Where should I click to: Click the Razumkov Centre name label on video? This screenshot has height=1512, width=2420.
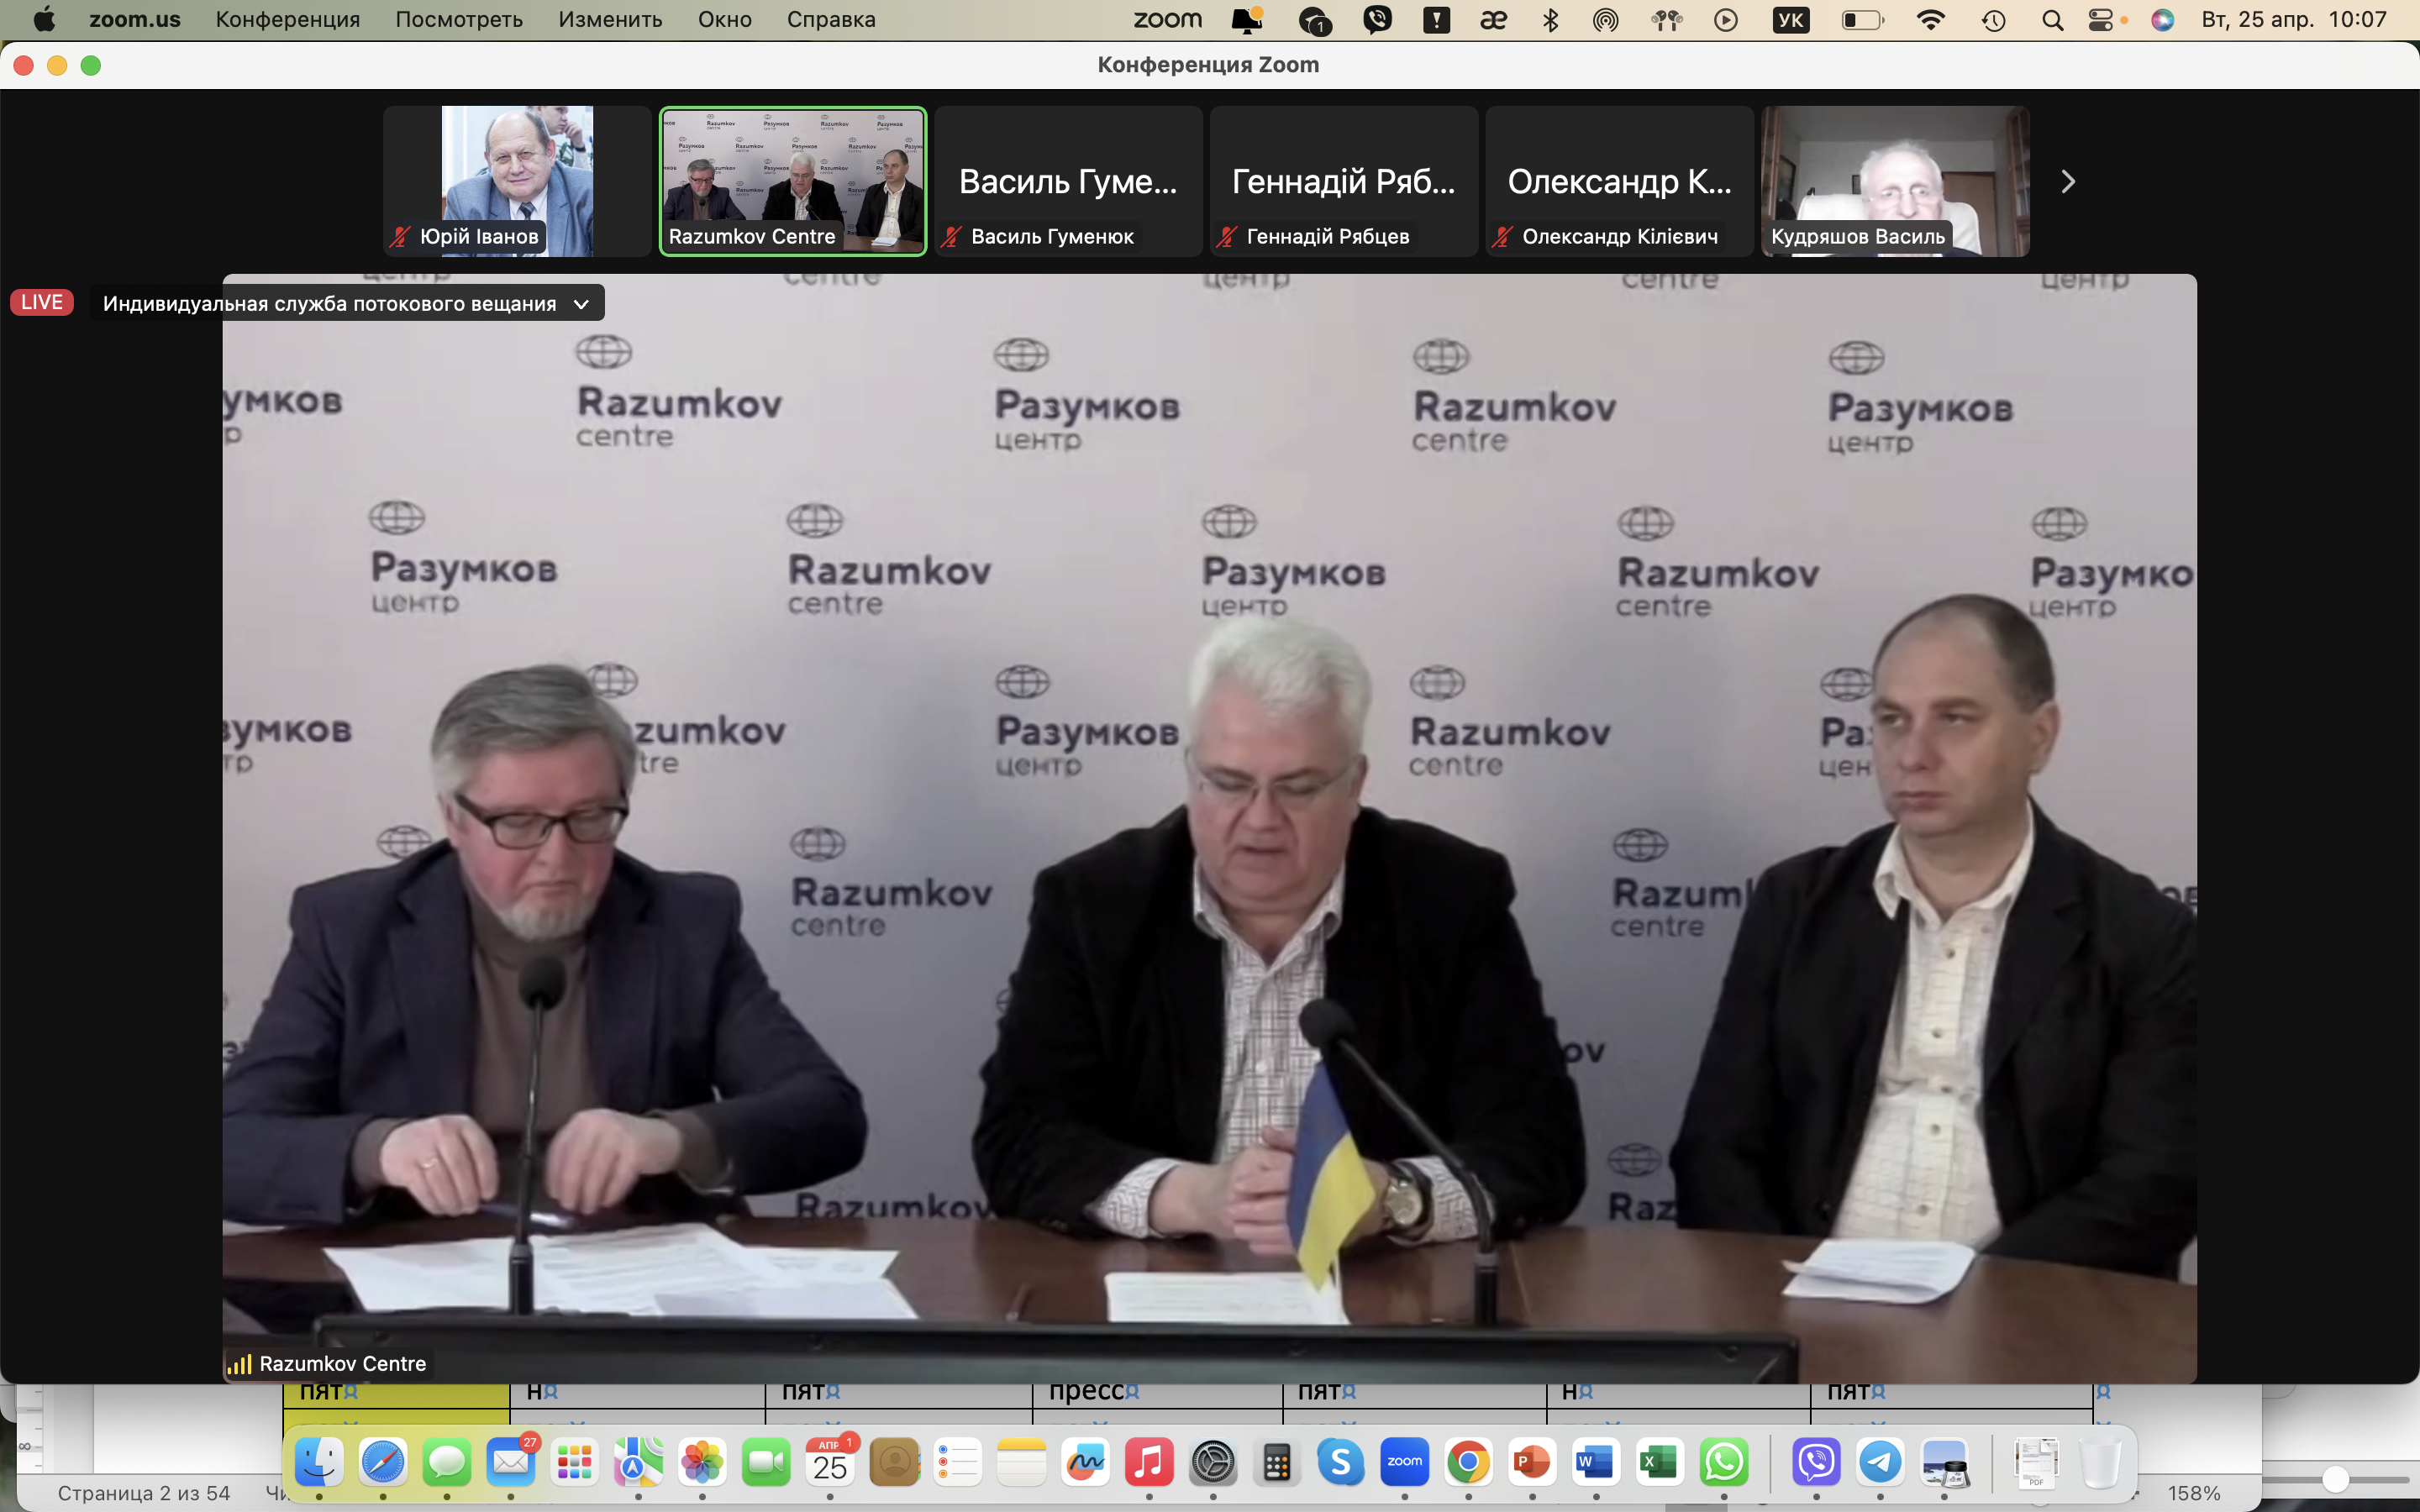tap(342, 1364)
